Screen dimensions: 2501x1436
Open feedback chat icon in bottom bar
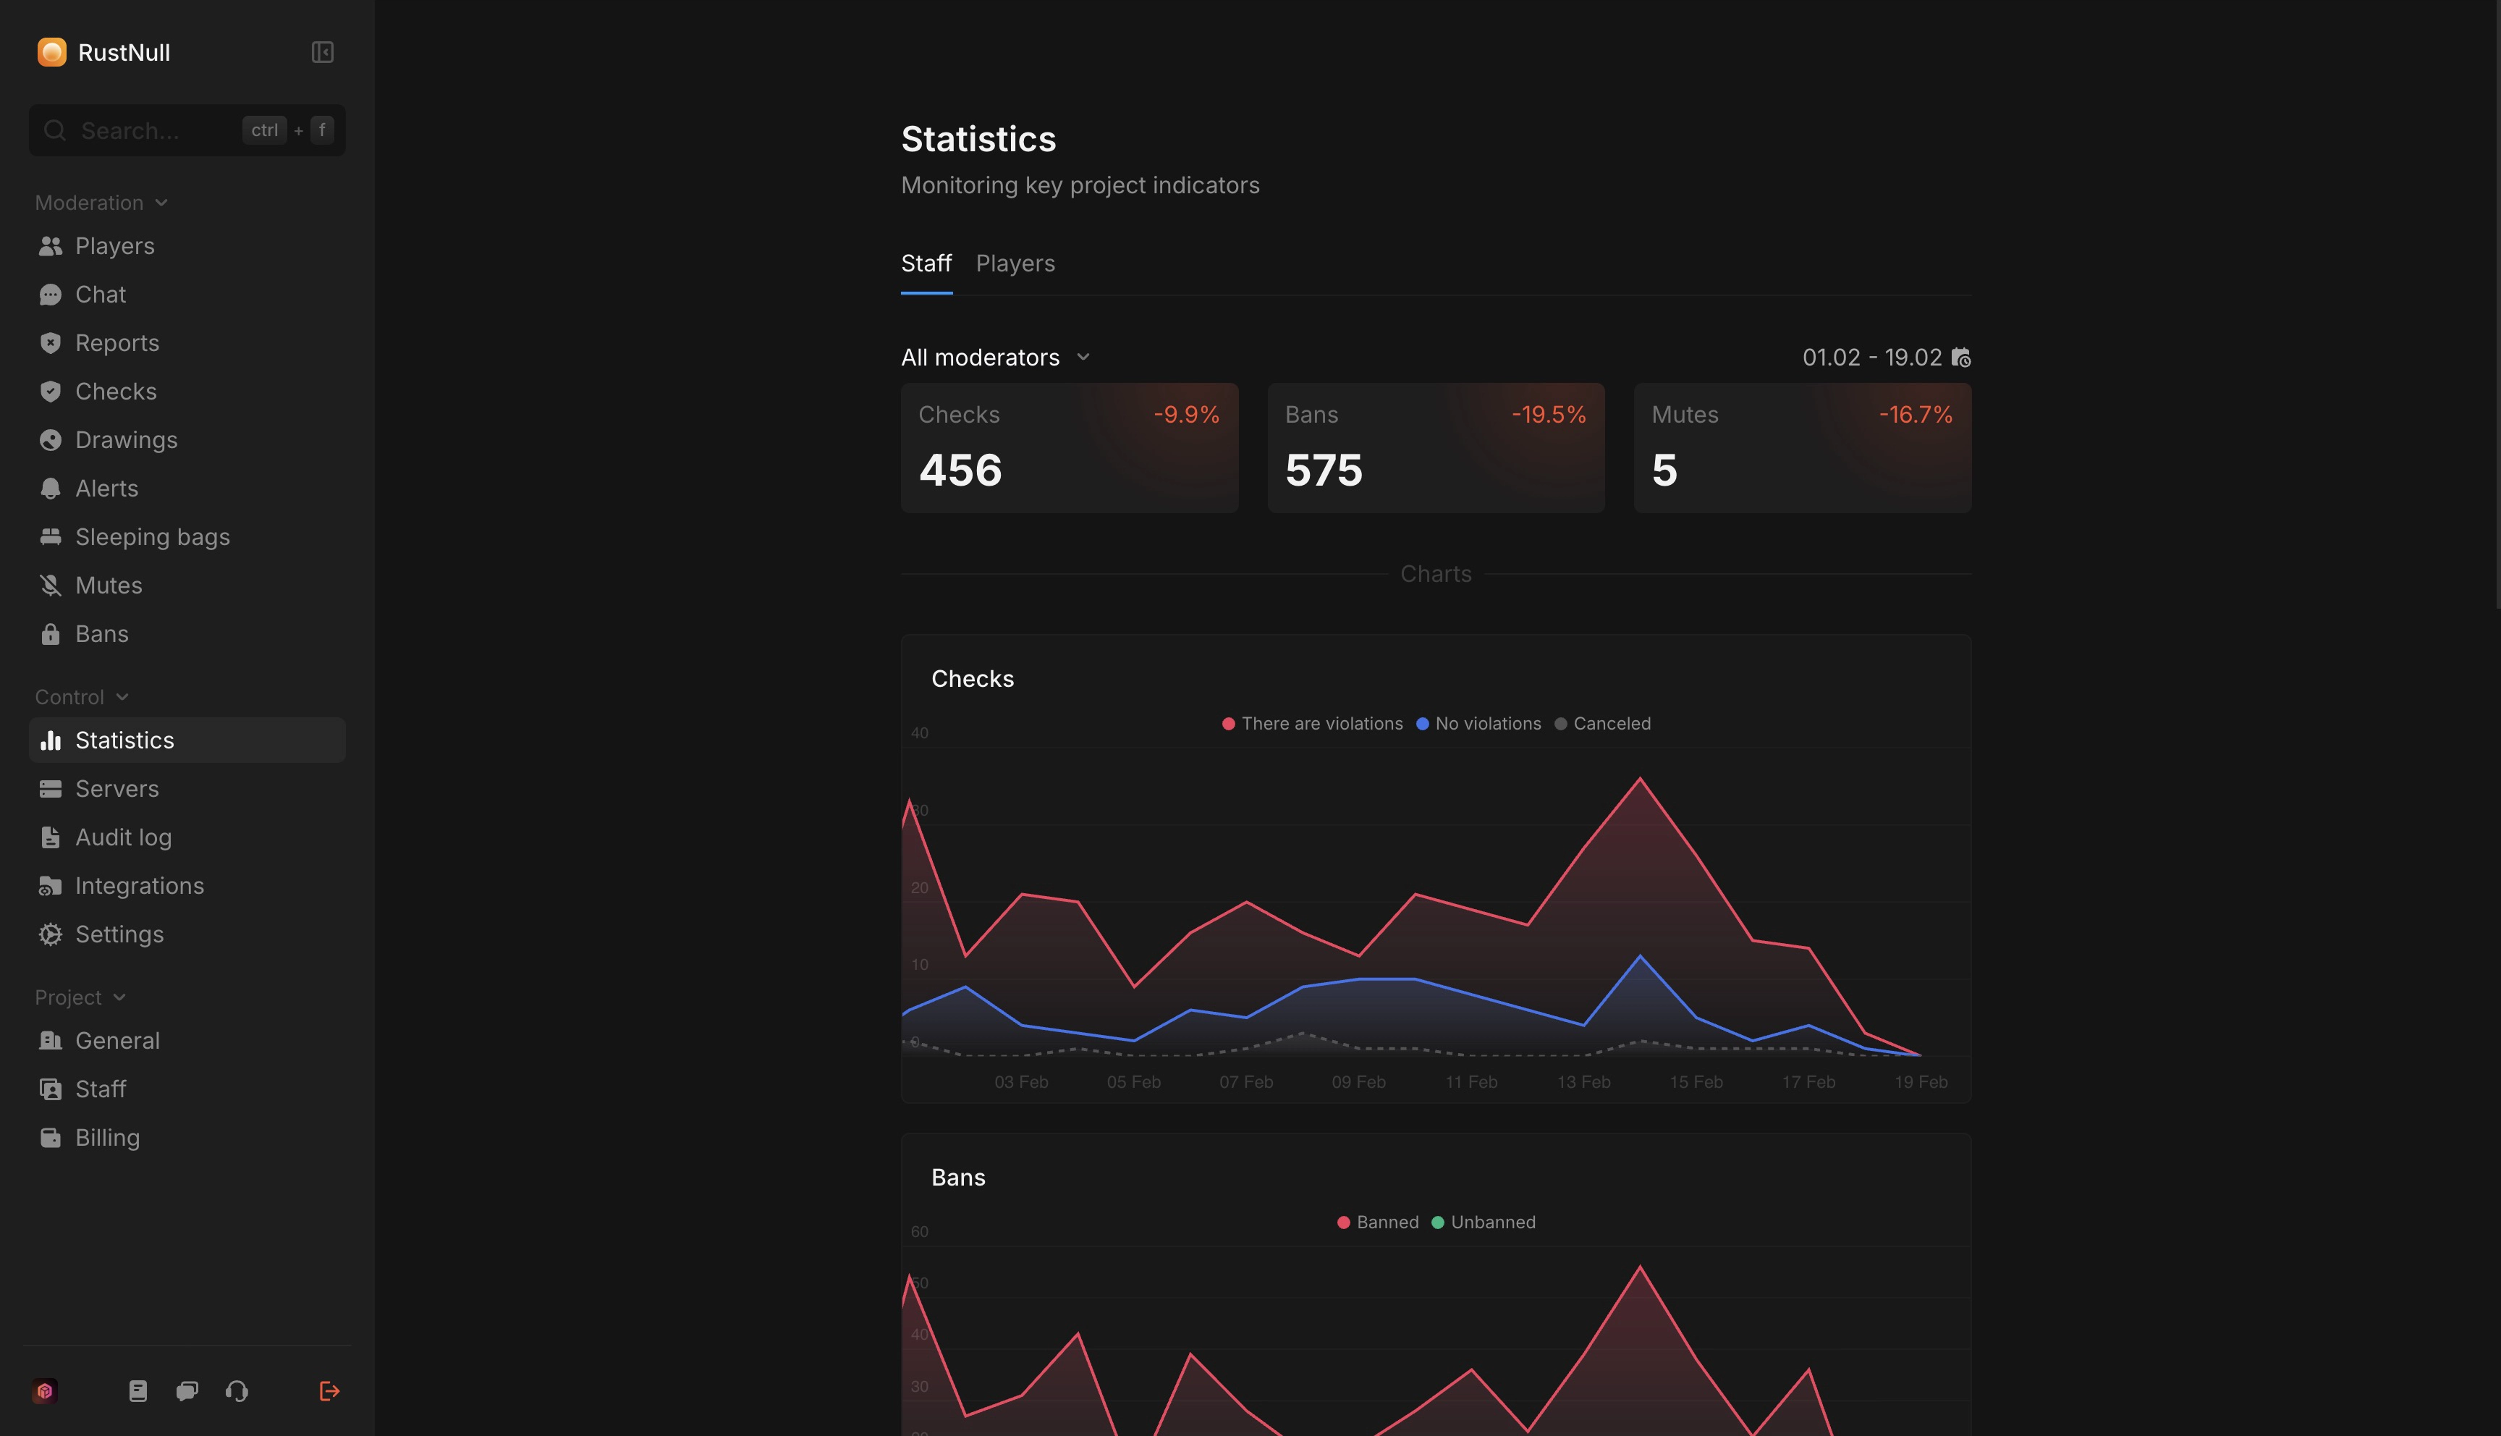[x=186, y=1390]
